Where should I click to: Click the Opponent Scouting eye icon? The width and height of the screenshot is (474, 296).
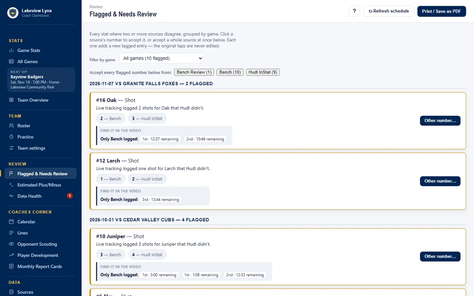pyautogui.click(x=11, y=244)
